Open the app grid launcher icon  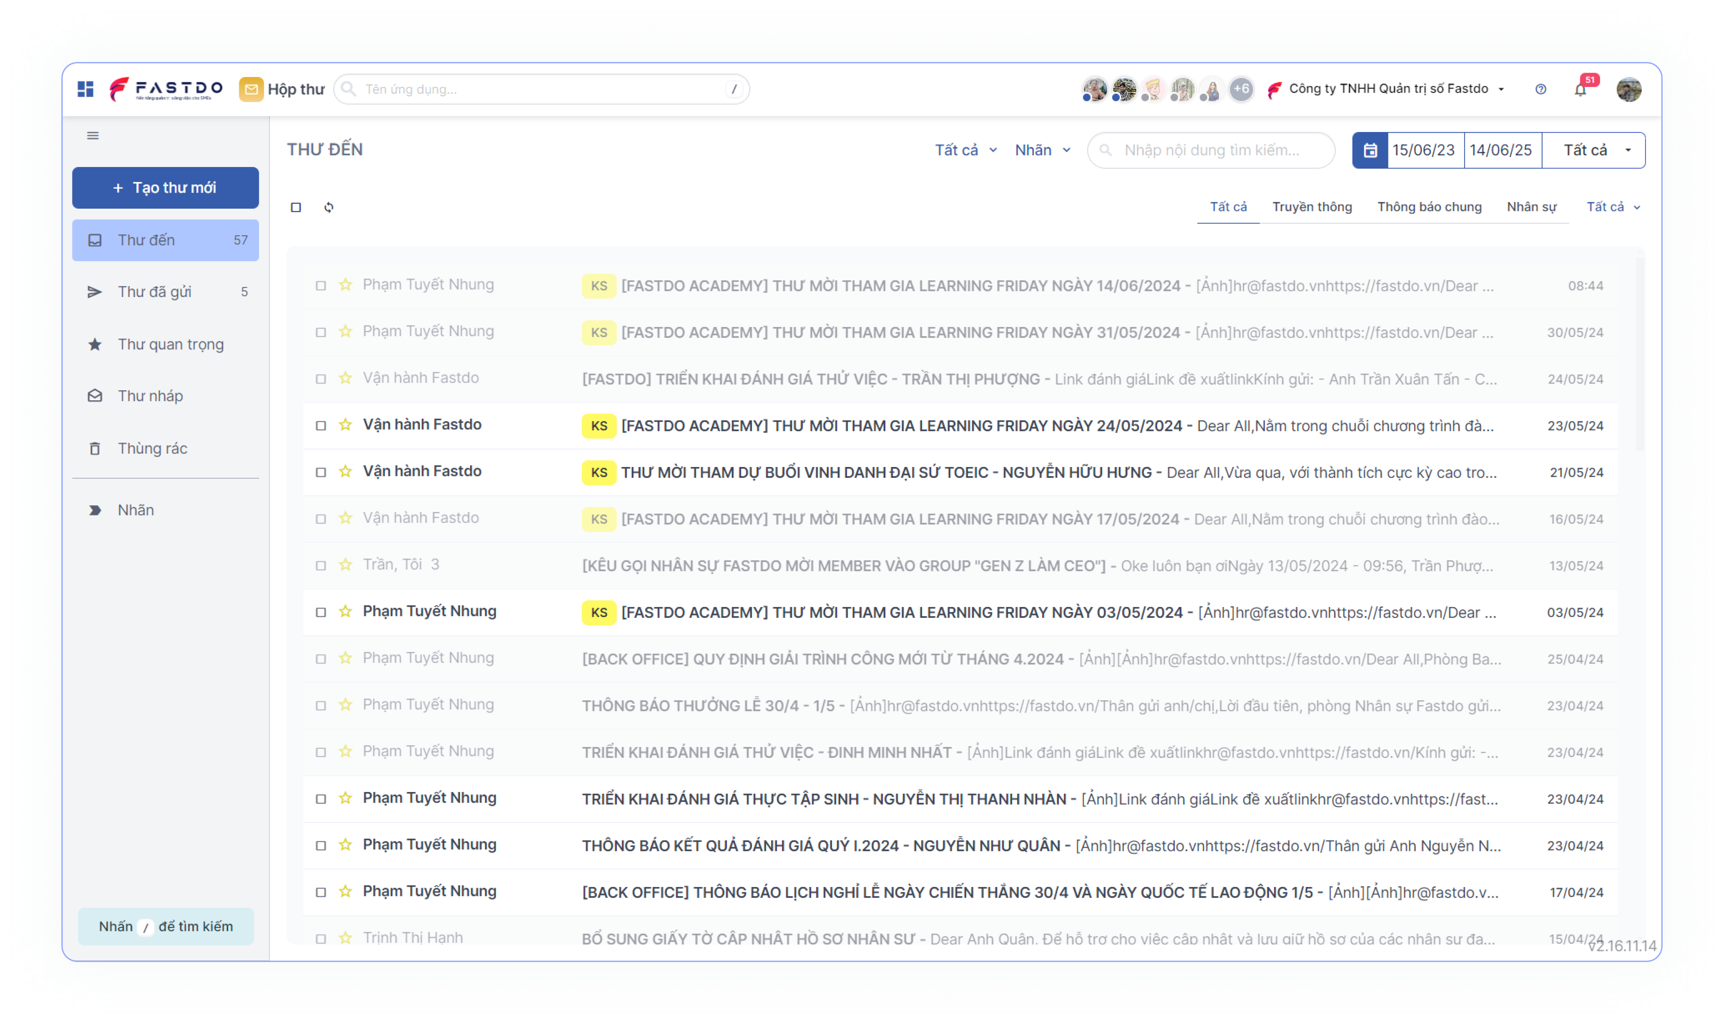click(x=85, y=89)
